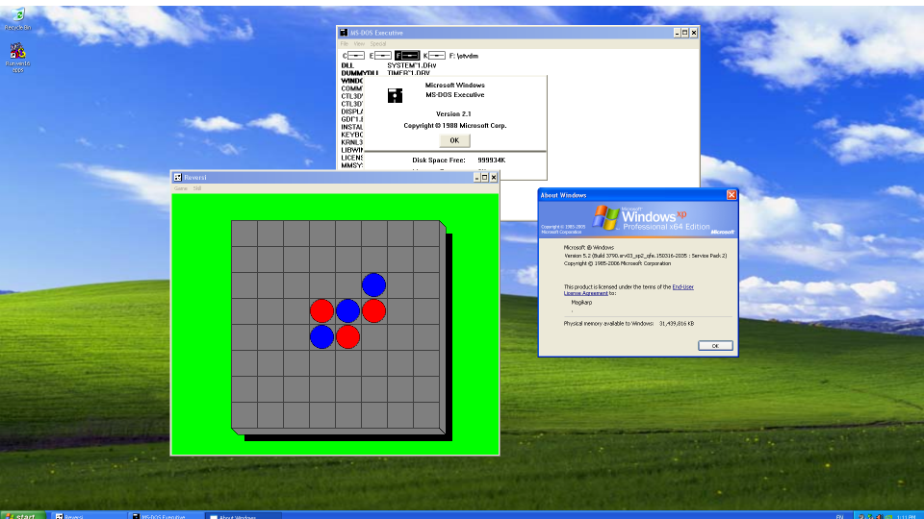
Task: Select drive K in MS-DOS Executive
Action: pos(434,56)
